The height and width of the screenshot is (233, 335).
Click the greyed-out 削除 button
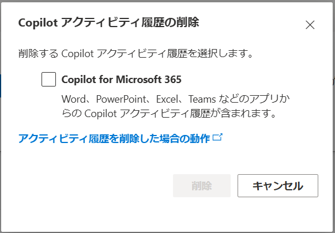tap(202, 186)
